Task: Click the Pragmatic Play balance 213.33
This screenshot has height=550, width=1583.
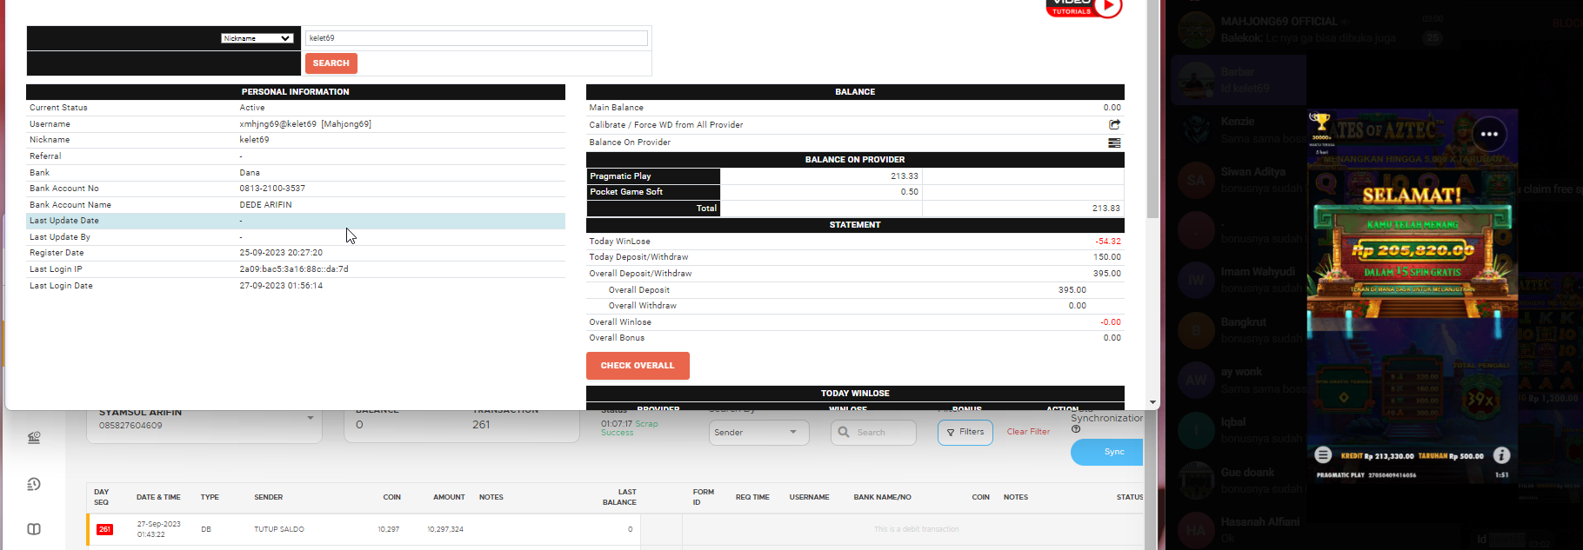Action: [905, 176]
